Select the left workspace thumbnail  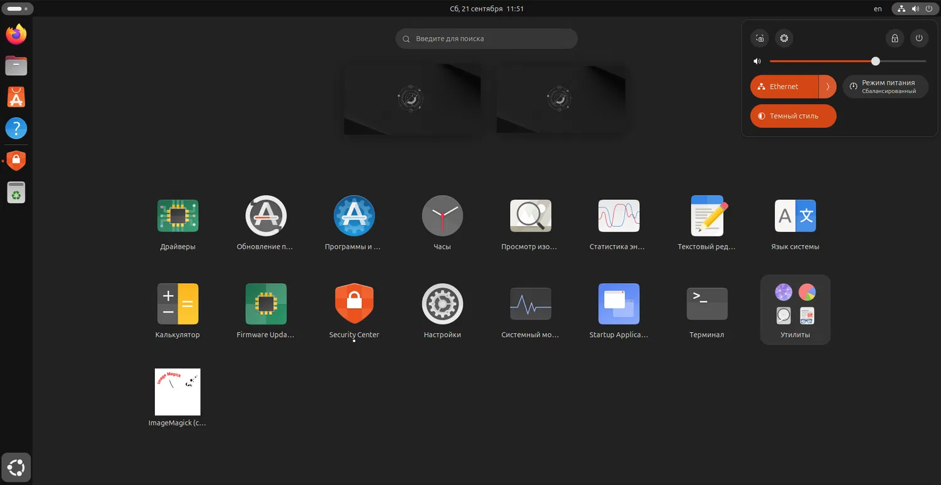412,98
